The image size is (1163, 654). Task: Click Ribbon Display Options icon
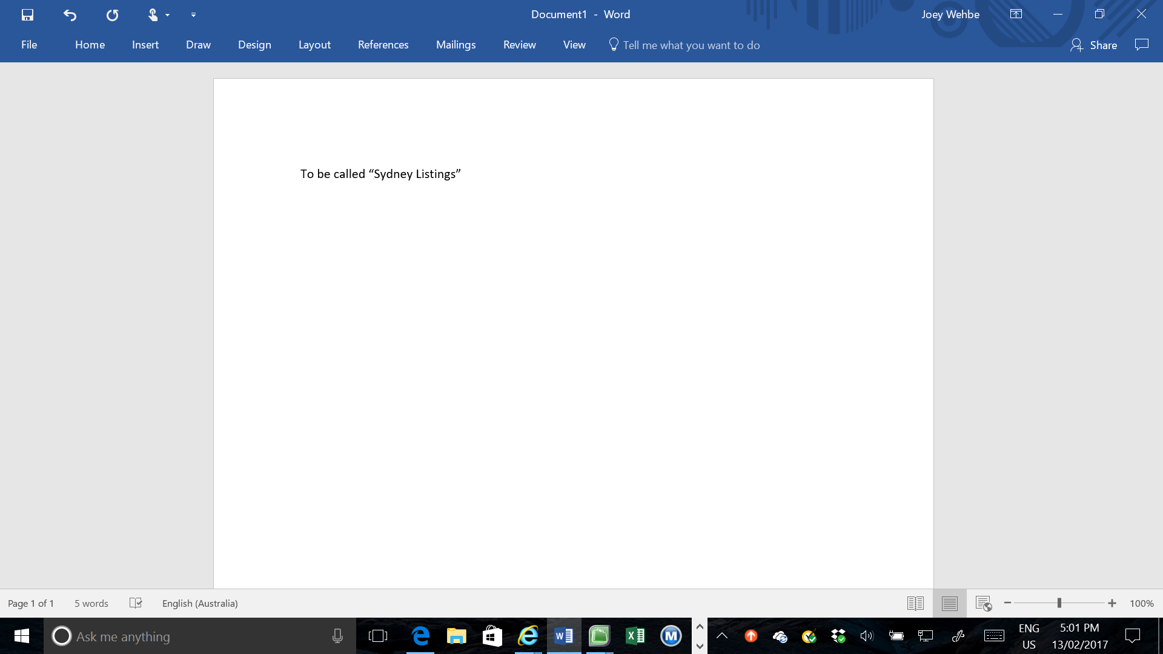tap(1016, 14)
